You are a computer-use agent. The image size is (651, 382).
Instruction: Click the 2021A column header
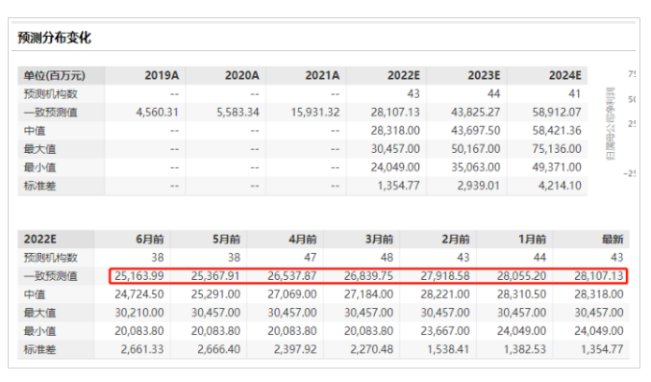coord(322,75)
